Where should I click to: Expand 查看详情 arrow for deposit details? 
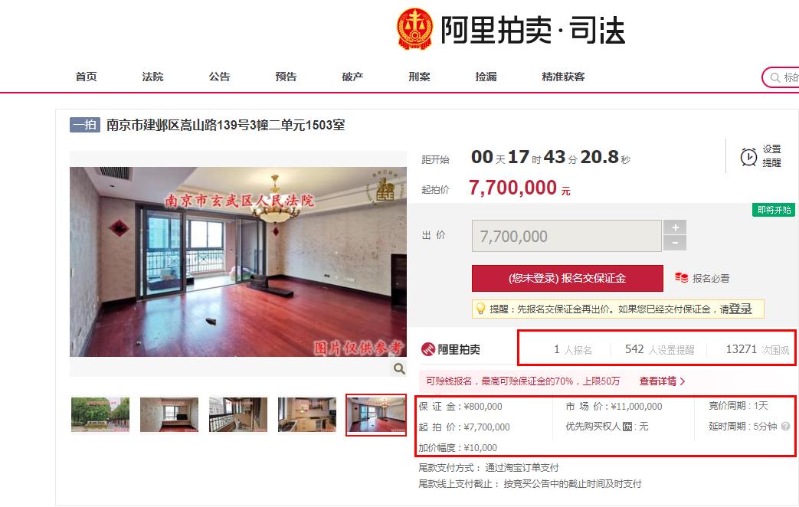(663, 381)
